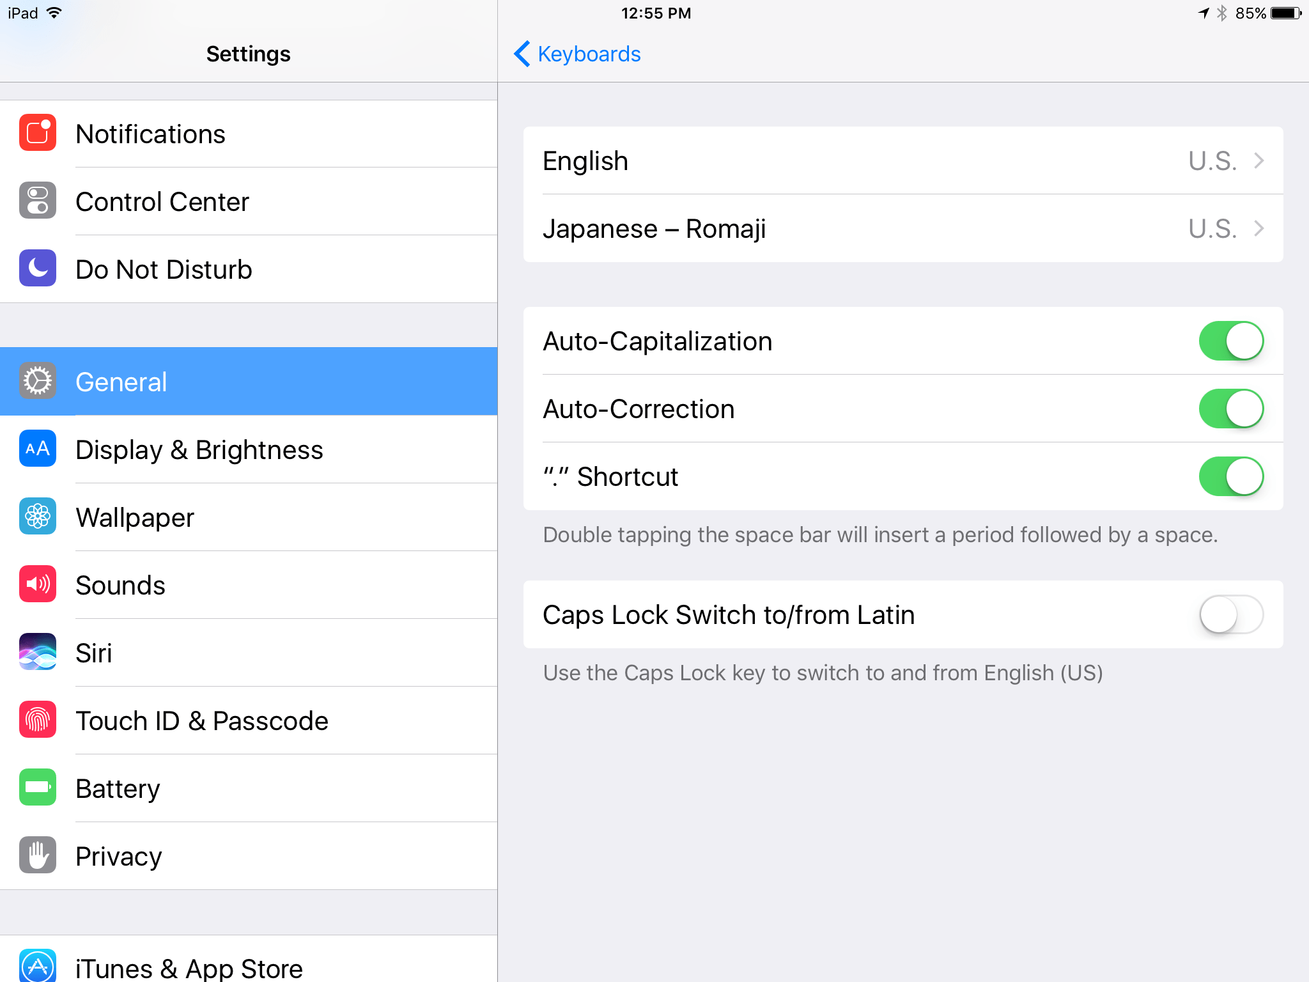This screenshot has width=1309, height=982.
Task: Open Privacy settings
Action: click(x=118, y=855)
